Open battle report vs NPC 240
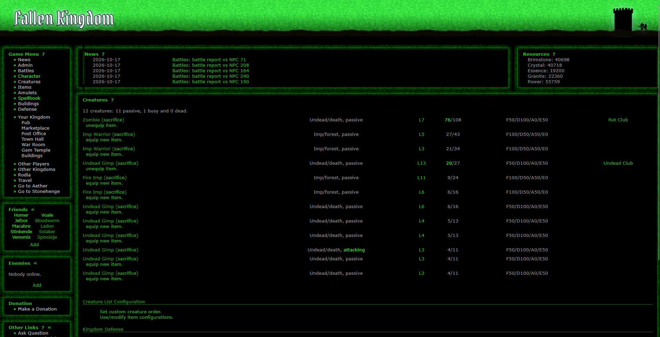 (x=210, y=76)
